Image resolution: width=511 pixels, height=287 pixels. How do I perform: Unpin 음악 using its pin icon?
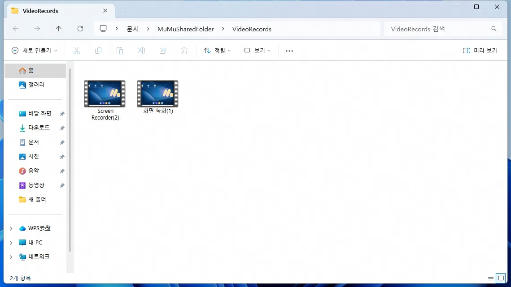tap(62, 171)
